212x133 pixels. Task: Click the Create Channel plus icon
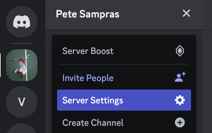click(x=180, y=122)
